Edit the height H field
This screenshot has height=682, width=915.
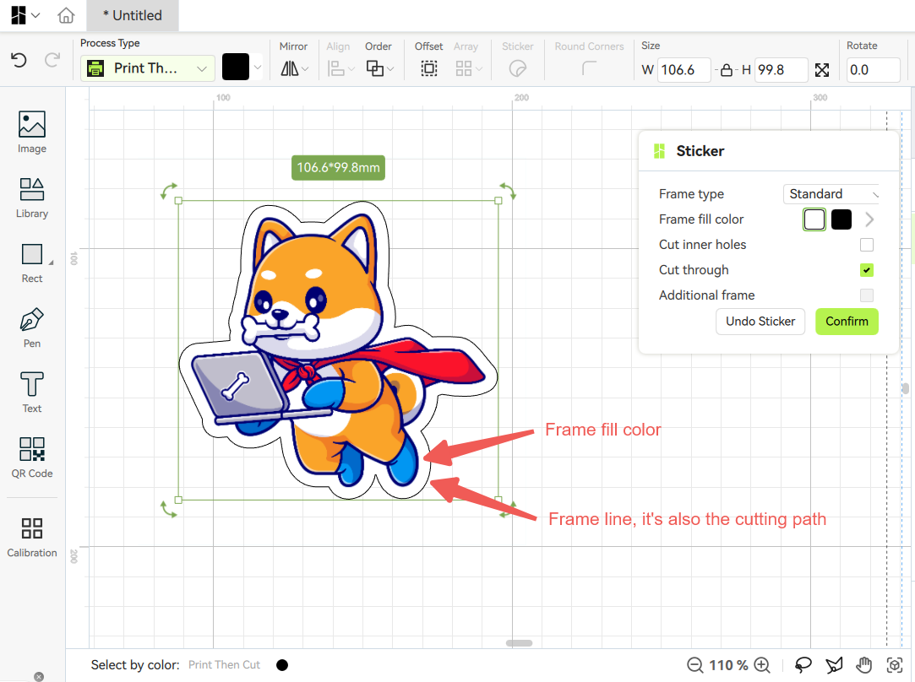tap(781, 70)
